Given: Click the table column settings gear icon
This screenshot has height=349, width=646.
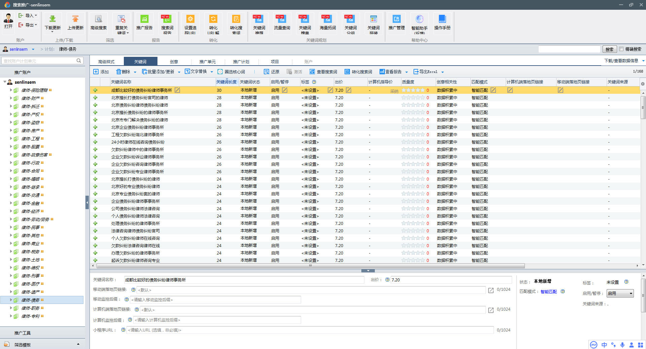Looking at the screenshot, I should [643, 84].
